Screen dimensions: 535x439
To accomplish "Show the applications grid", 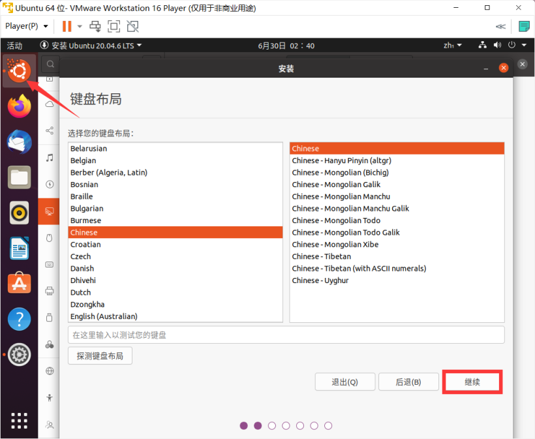I will (x=19, y=421).
